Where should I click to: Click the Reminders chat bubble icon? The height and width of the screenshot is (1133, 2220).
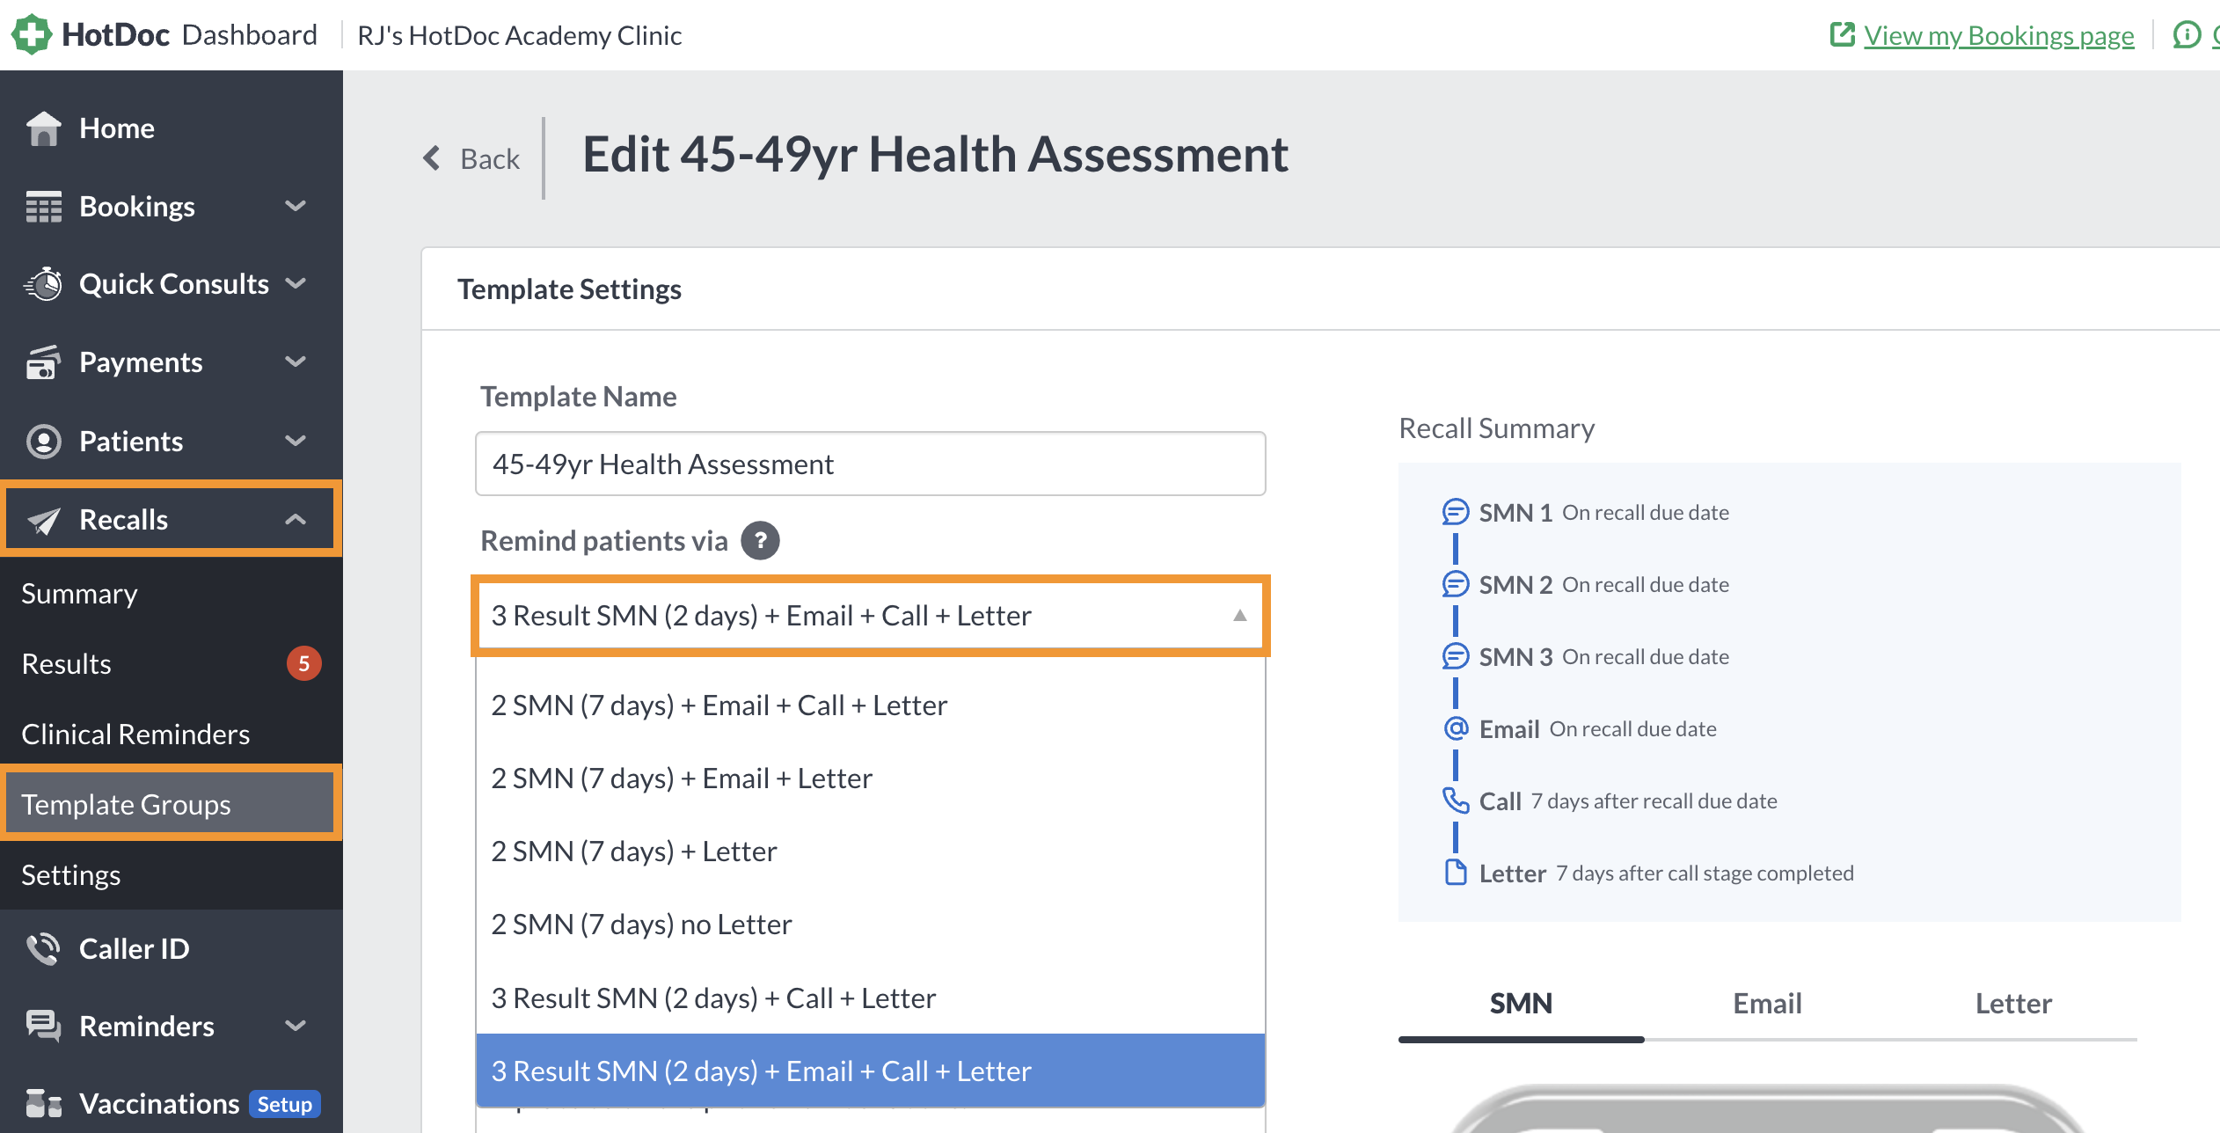click(43, 1026)
